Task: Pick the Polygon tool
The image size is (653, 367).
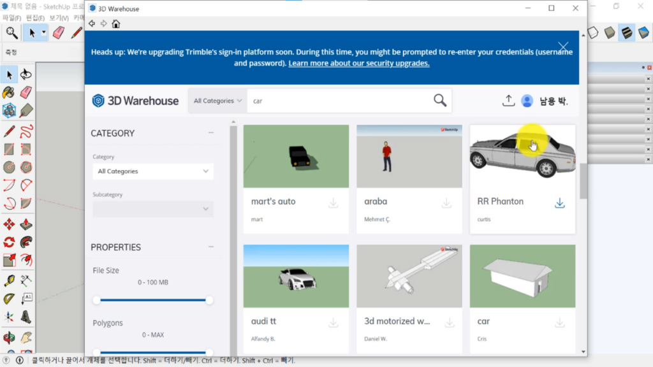Action: (x=26, y=168)
